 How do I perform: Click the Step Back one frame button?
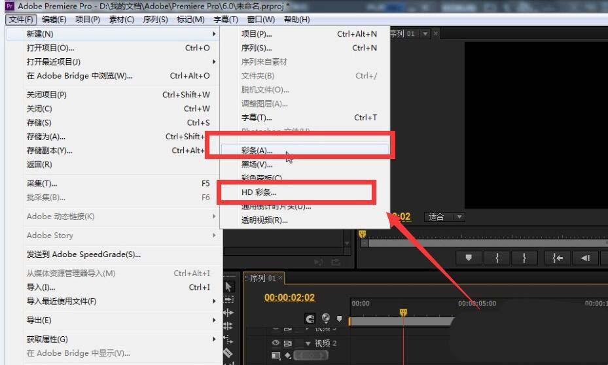585,258
